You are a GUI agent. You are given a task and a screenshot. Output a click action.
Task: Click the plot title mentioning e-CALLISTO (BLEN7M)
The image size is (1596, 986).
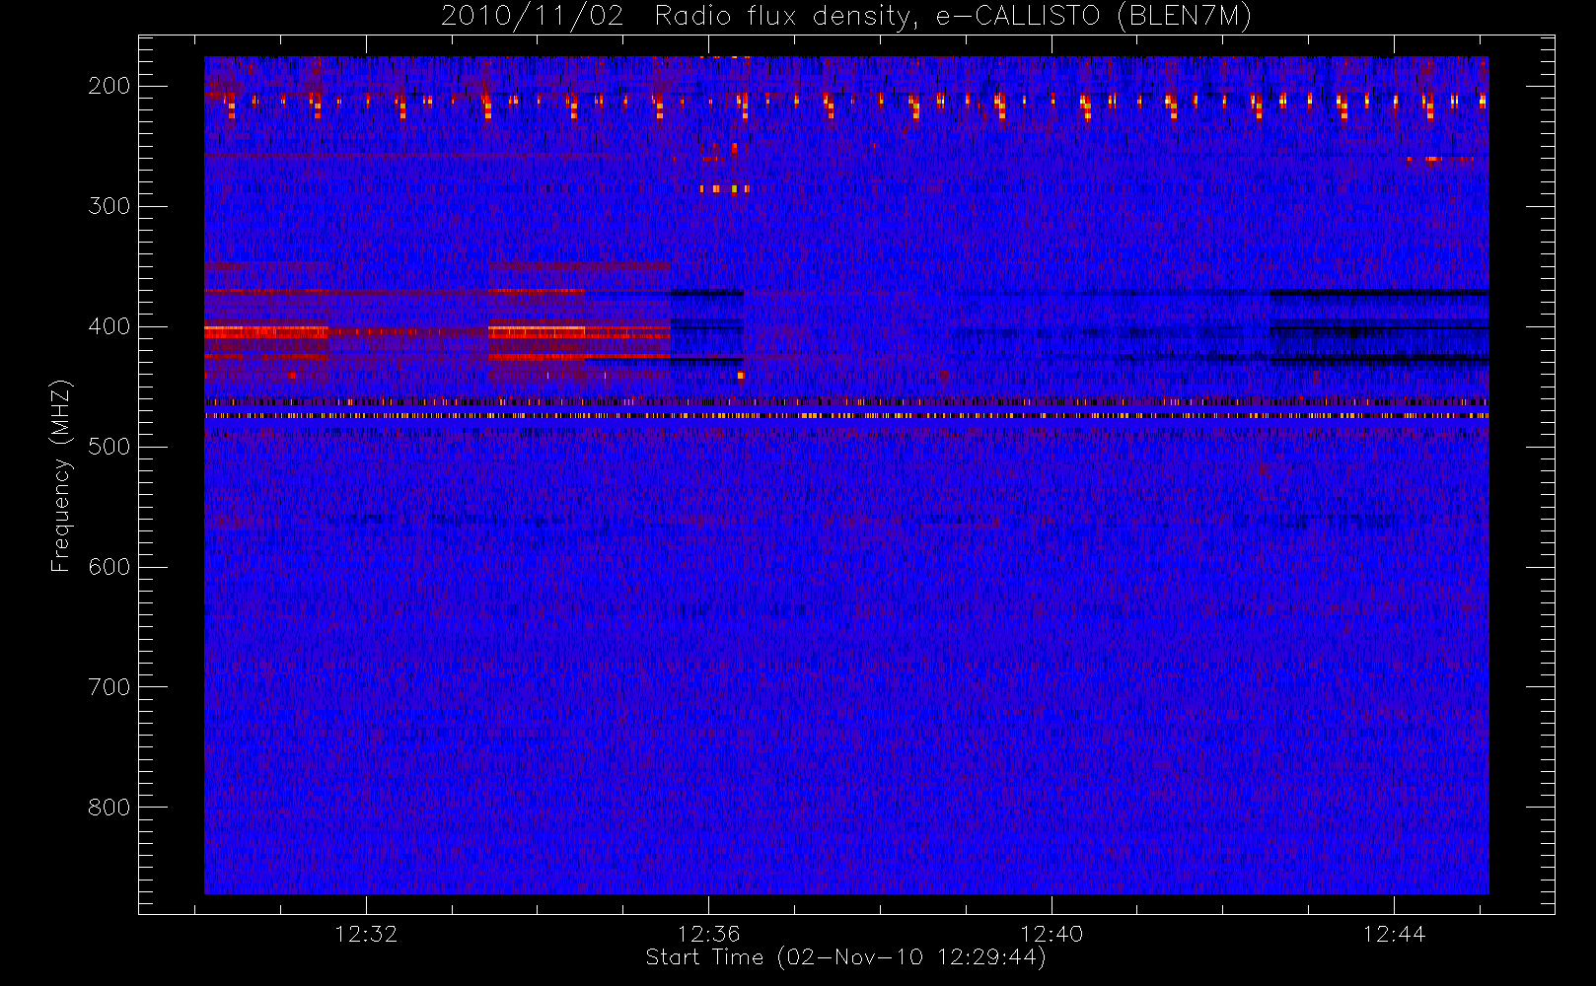click(x=846, y=17)
